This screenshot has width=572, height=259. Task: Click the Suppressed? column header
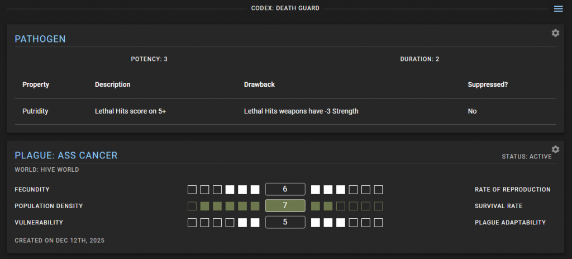point(488,84)
